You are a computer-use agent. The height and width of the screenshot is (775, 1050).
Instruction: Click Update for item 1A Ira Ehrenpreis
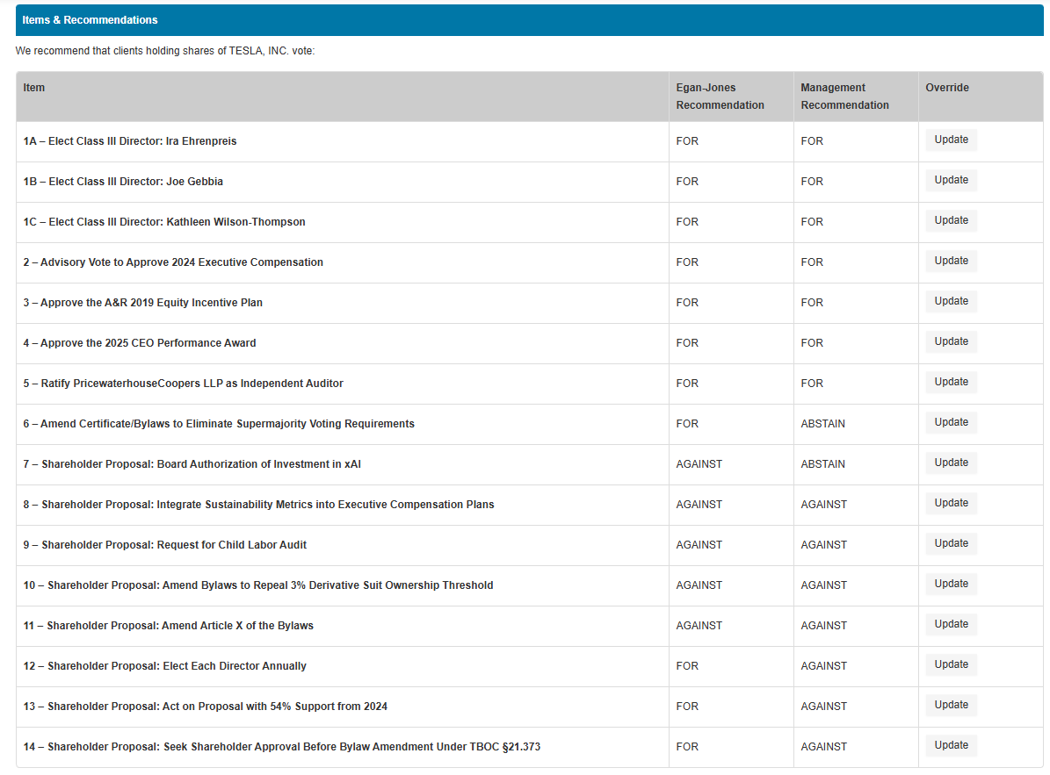click(951, 140)
